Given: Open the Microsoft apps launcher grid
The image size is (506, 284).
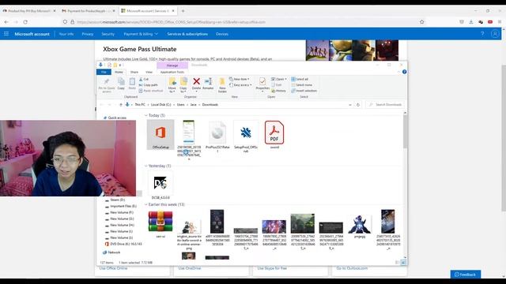Looking at the screenshot, I should click(6, 34).
